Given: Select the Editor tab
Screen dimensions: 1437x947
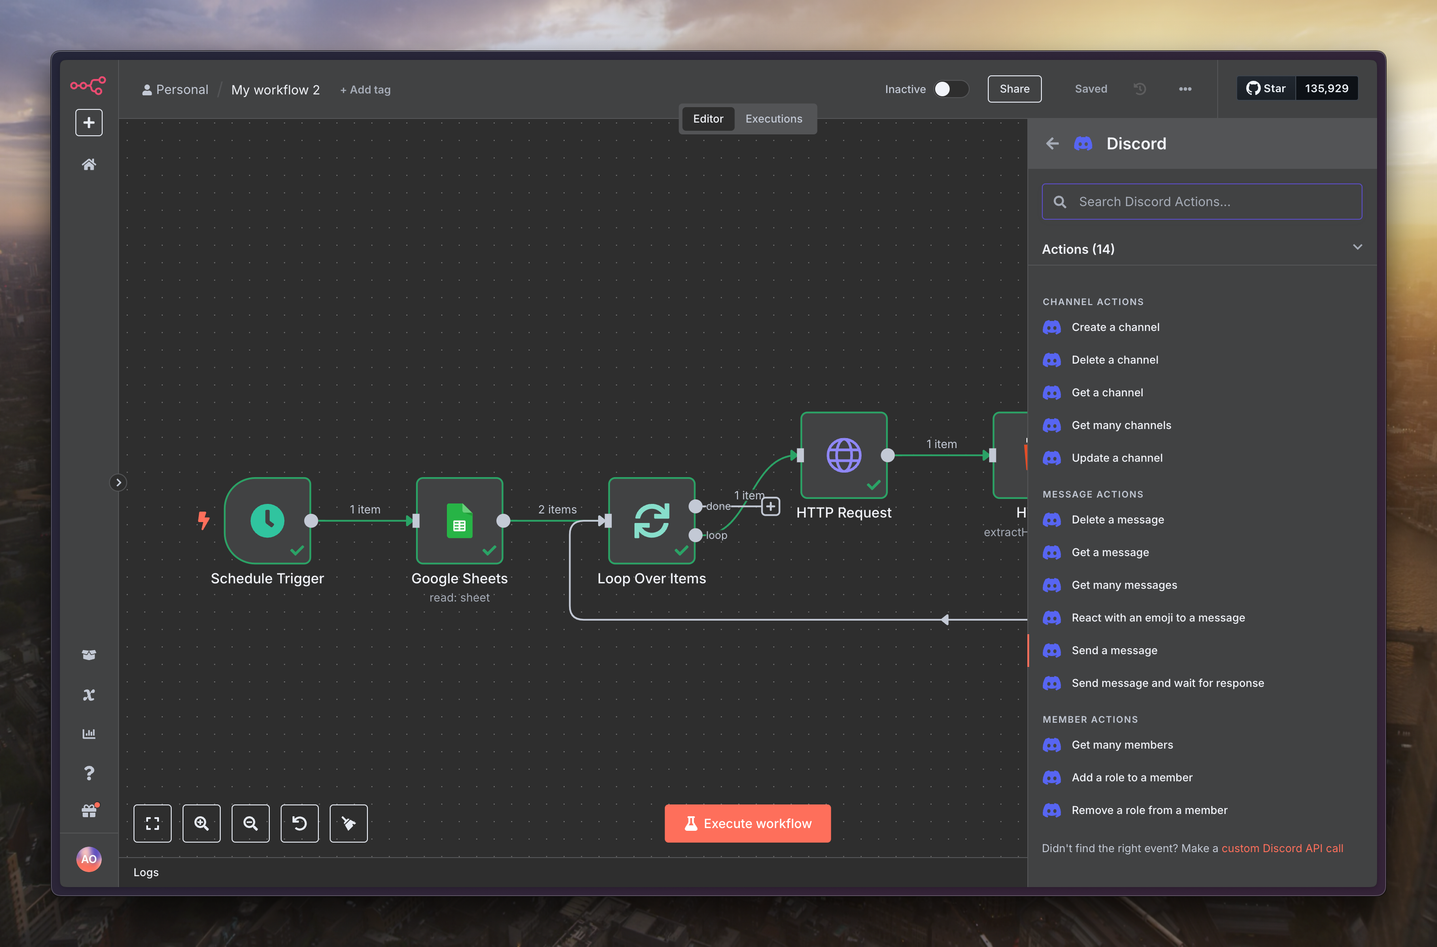Looking at the screenshot, I should coord(708,119).
